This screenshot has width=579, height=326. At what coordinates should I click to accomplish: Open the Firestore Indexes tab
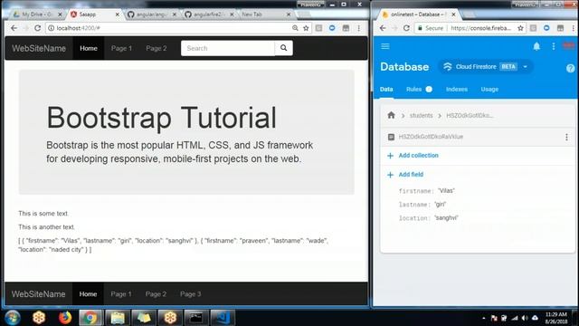457,89
